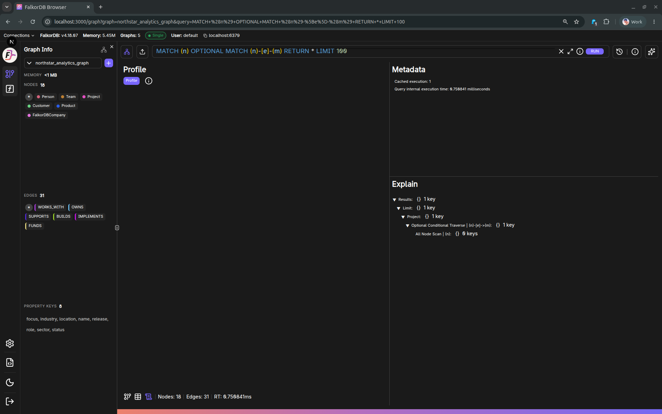Image resolution: width=662 pixels, height=414 pixels.
Task: Select the FUNDS edge type
Action: point(34,226)
